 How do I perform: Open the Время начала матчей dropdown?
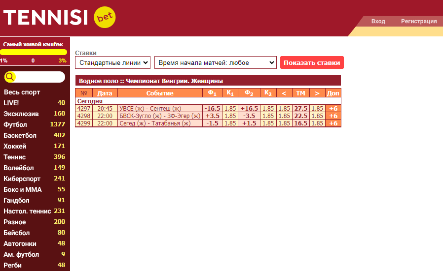[215, 62]
